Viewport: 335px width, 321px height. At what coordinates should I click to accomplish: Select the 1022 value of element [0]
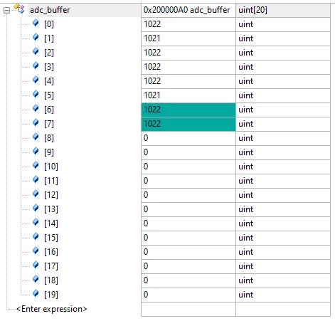(x=188, y=24)
